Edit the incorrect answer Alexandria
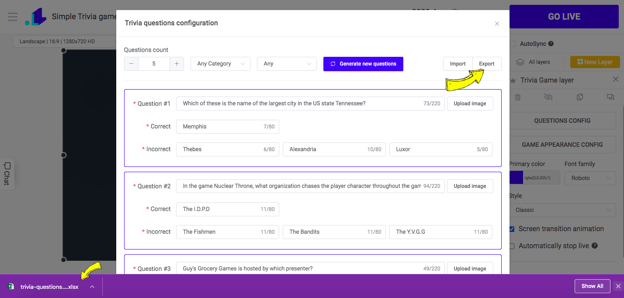The width and height of the screenshot is (624, 298). 334,149
